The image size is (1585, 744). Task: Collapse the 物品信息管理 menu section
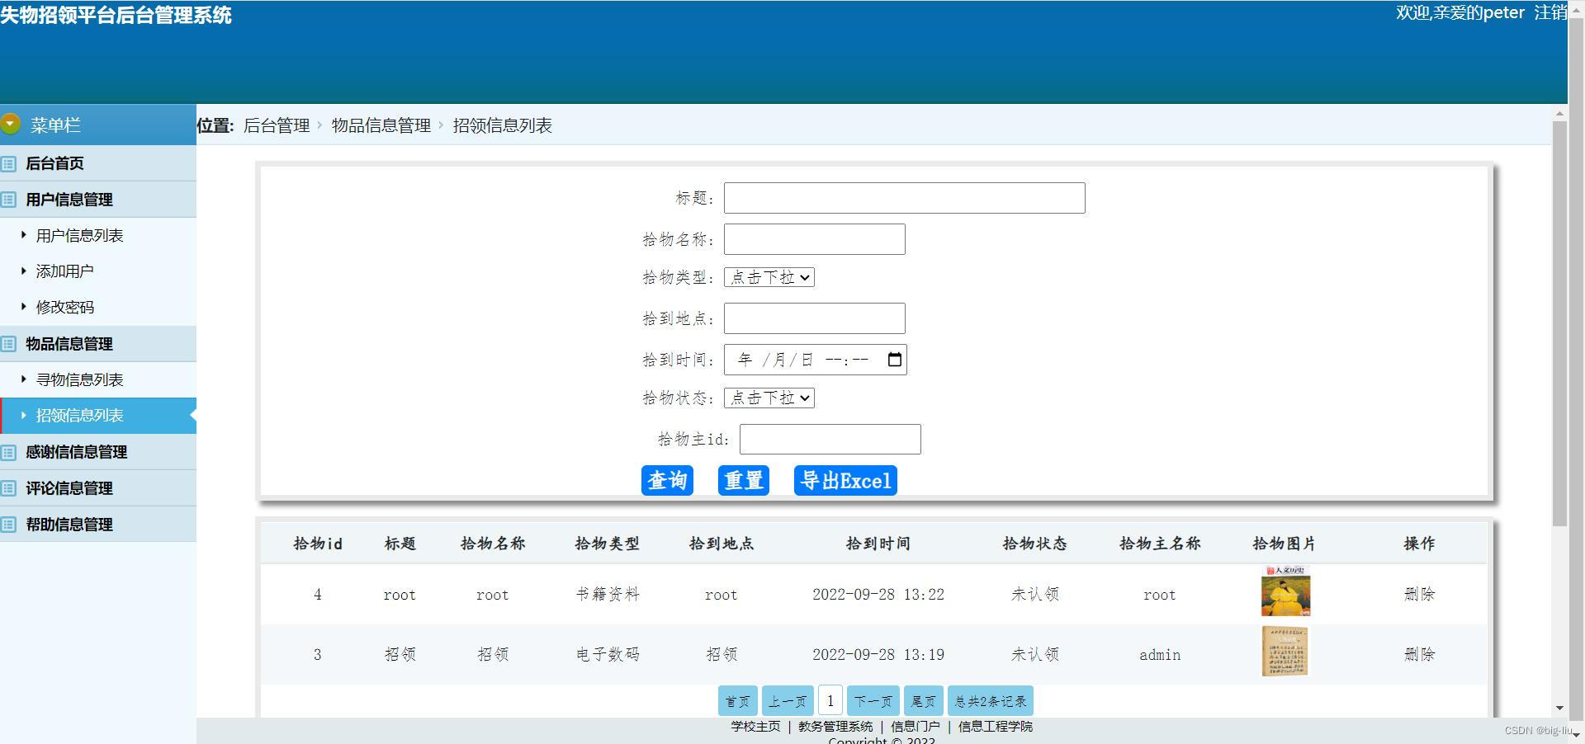[98, 344]
